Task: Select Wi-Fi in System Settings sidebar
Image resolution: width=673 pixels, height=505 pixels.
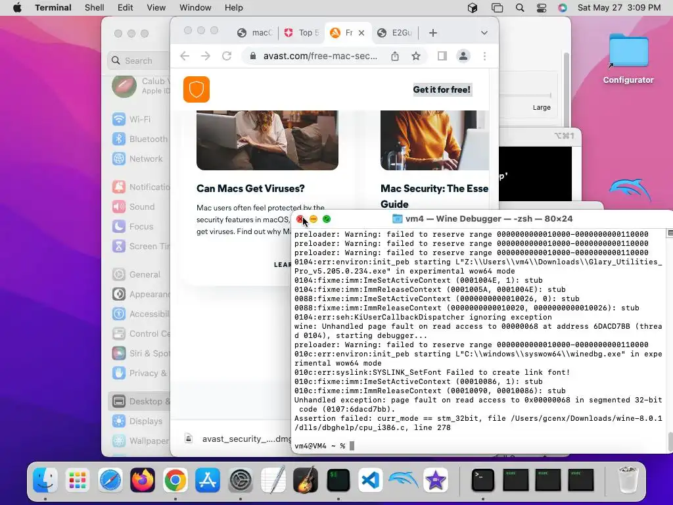Action: [139, 120]
